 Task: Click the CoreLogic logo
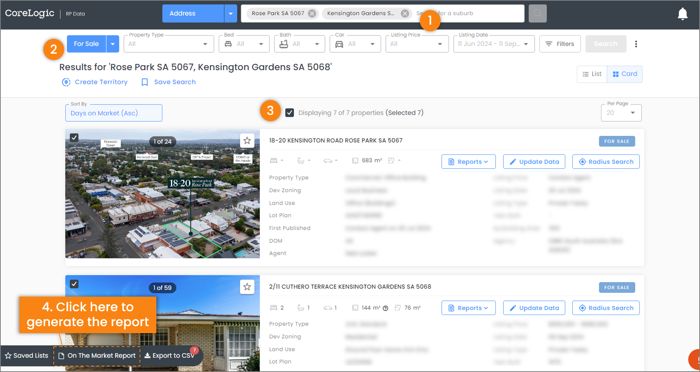[30, 13]
